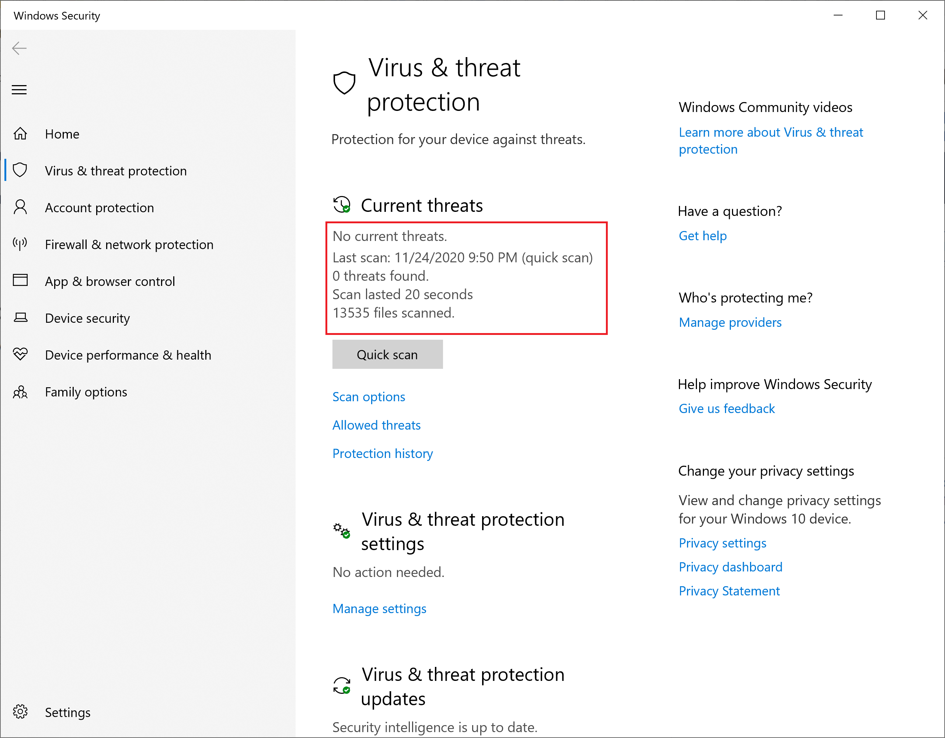Select Virus & threat protection menu item
The height and width of the screenshot is (738, 945).
coord(115,171)
